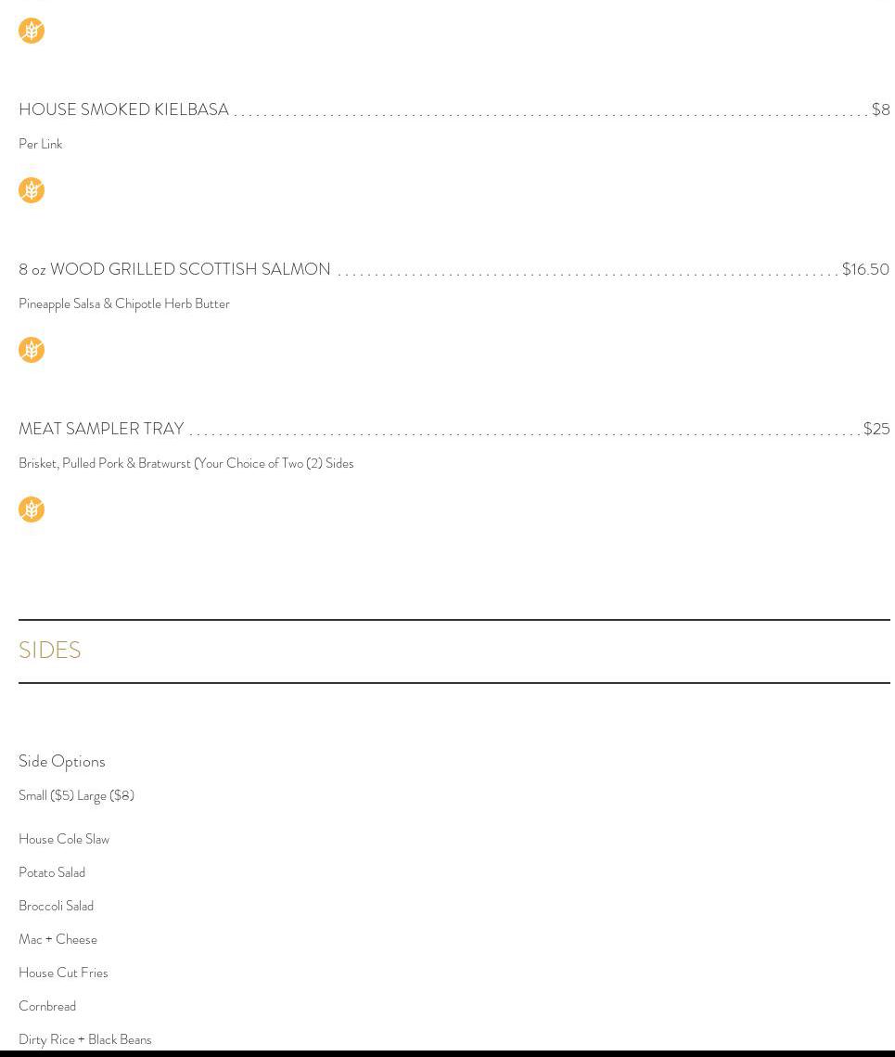Select the Wood Grilled Scottish Salmon title
This screenshot has height=1057, width=895.
tap(174, 269)
